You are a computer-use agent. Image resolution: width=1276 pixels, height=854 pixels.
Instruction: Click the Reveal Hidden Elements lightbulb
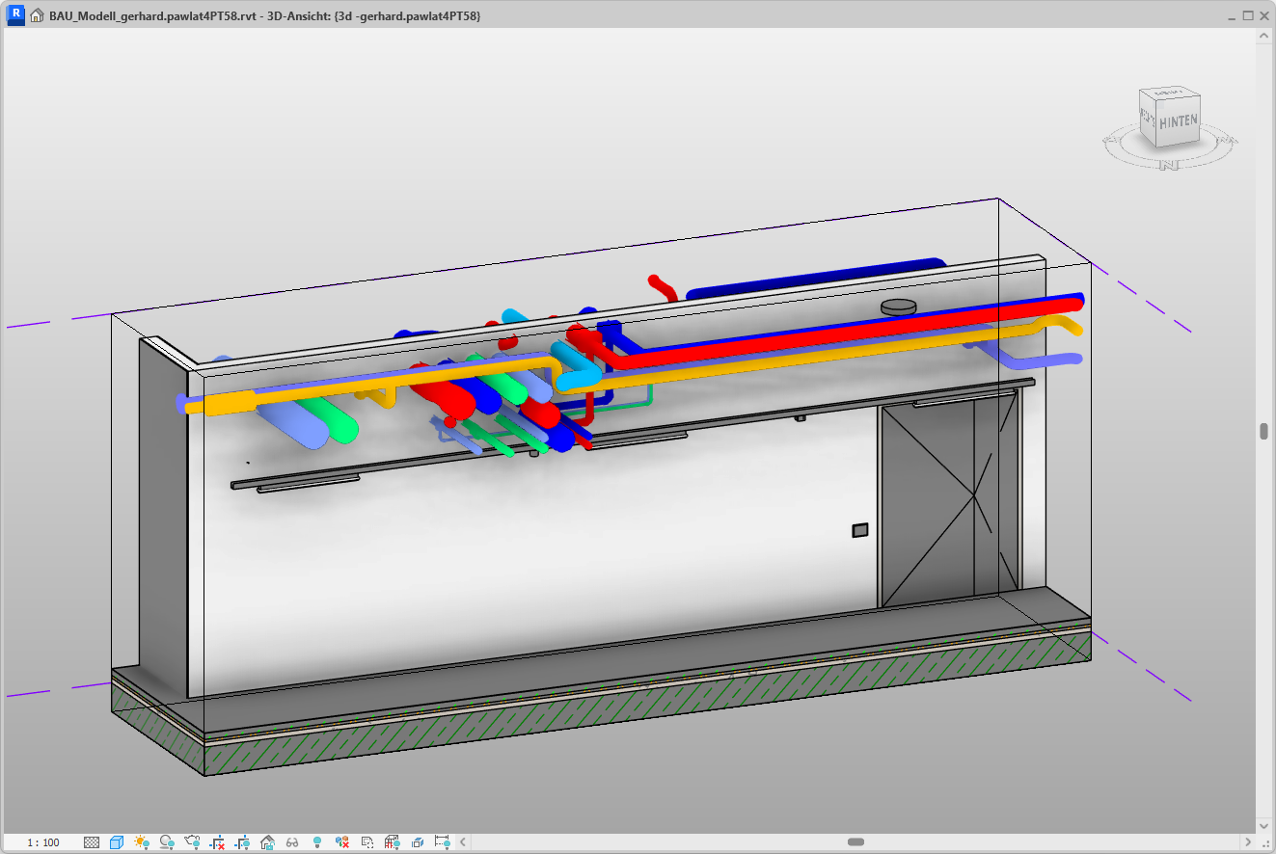click(x=317, y=842)
